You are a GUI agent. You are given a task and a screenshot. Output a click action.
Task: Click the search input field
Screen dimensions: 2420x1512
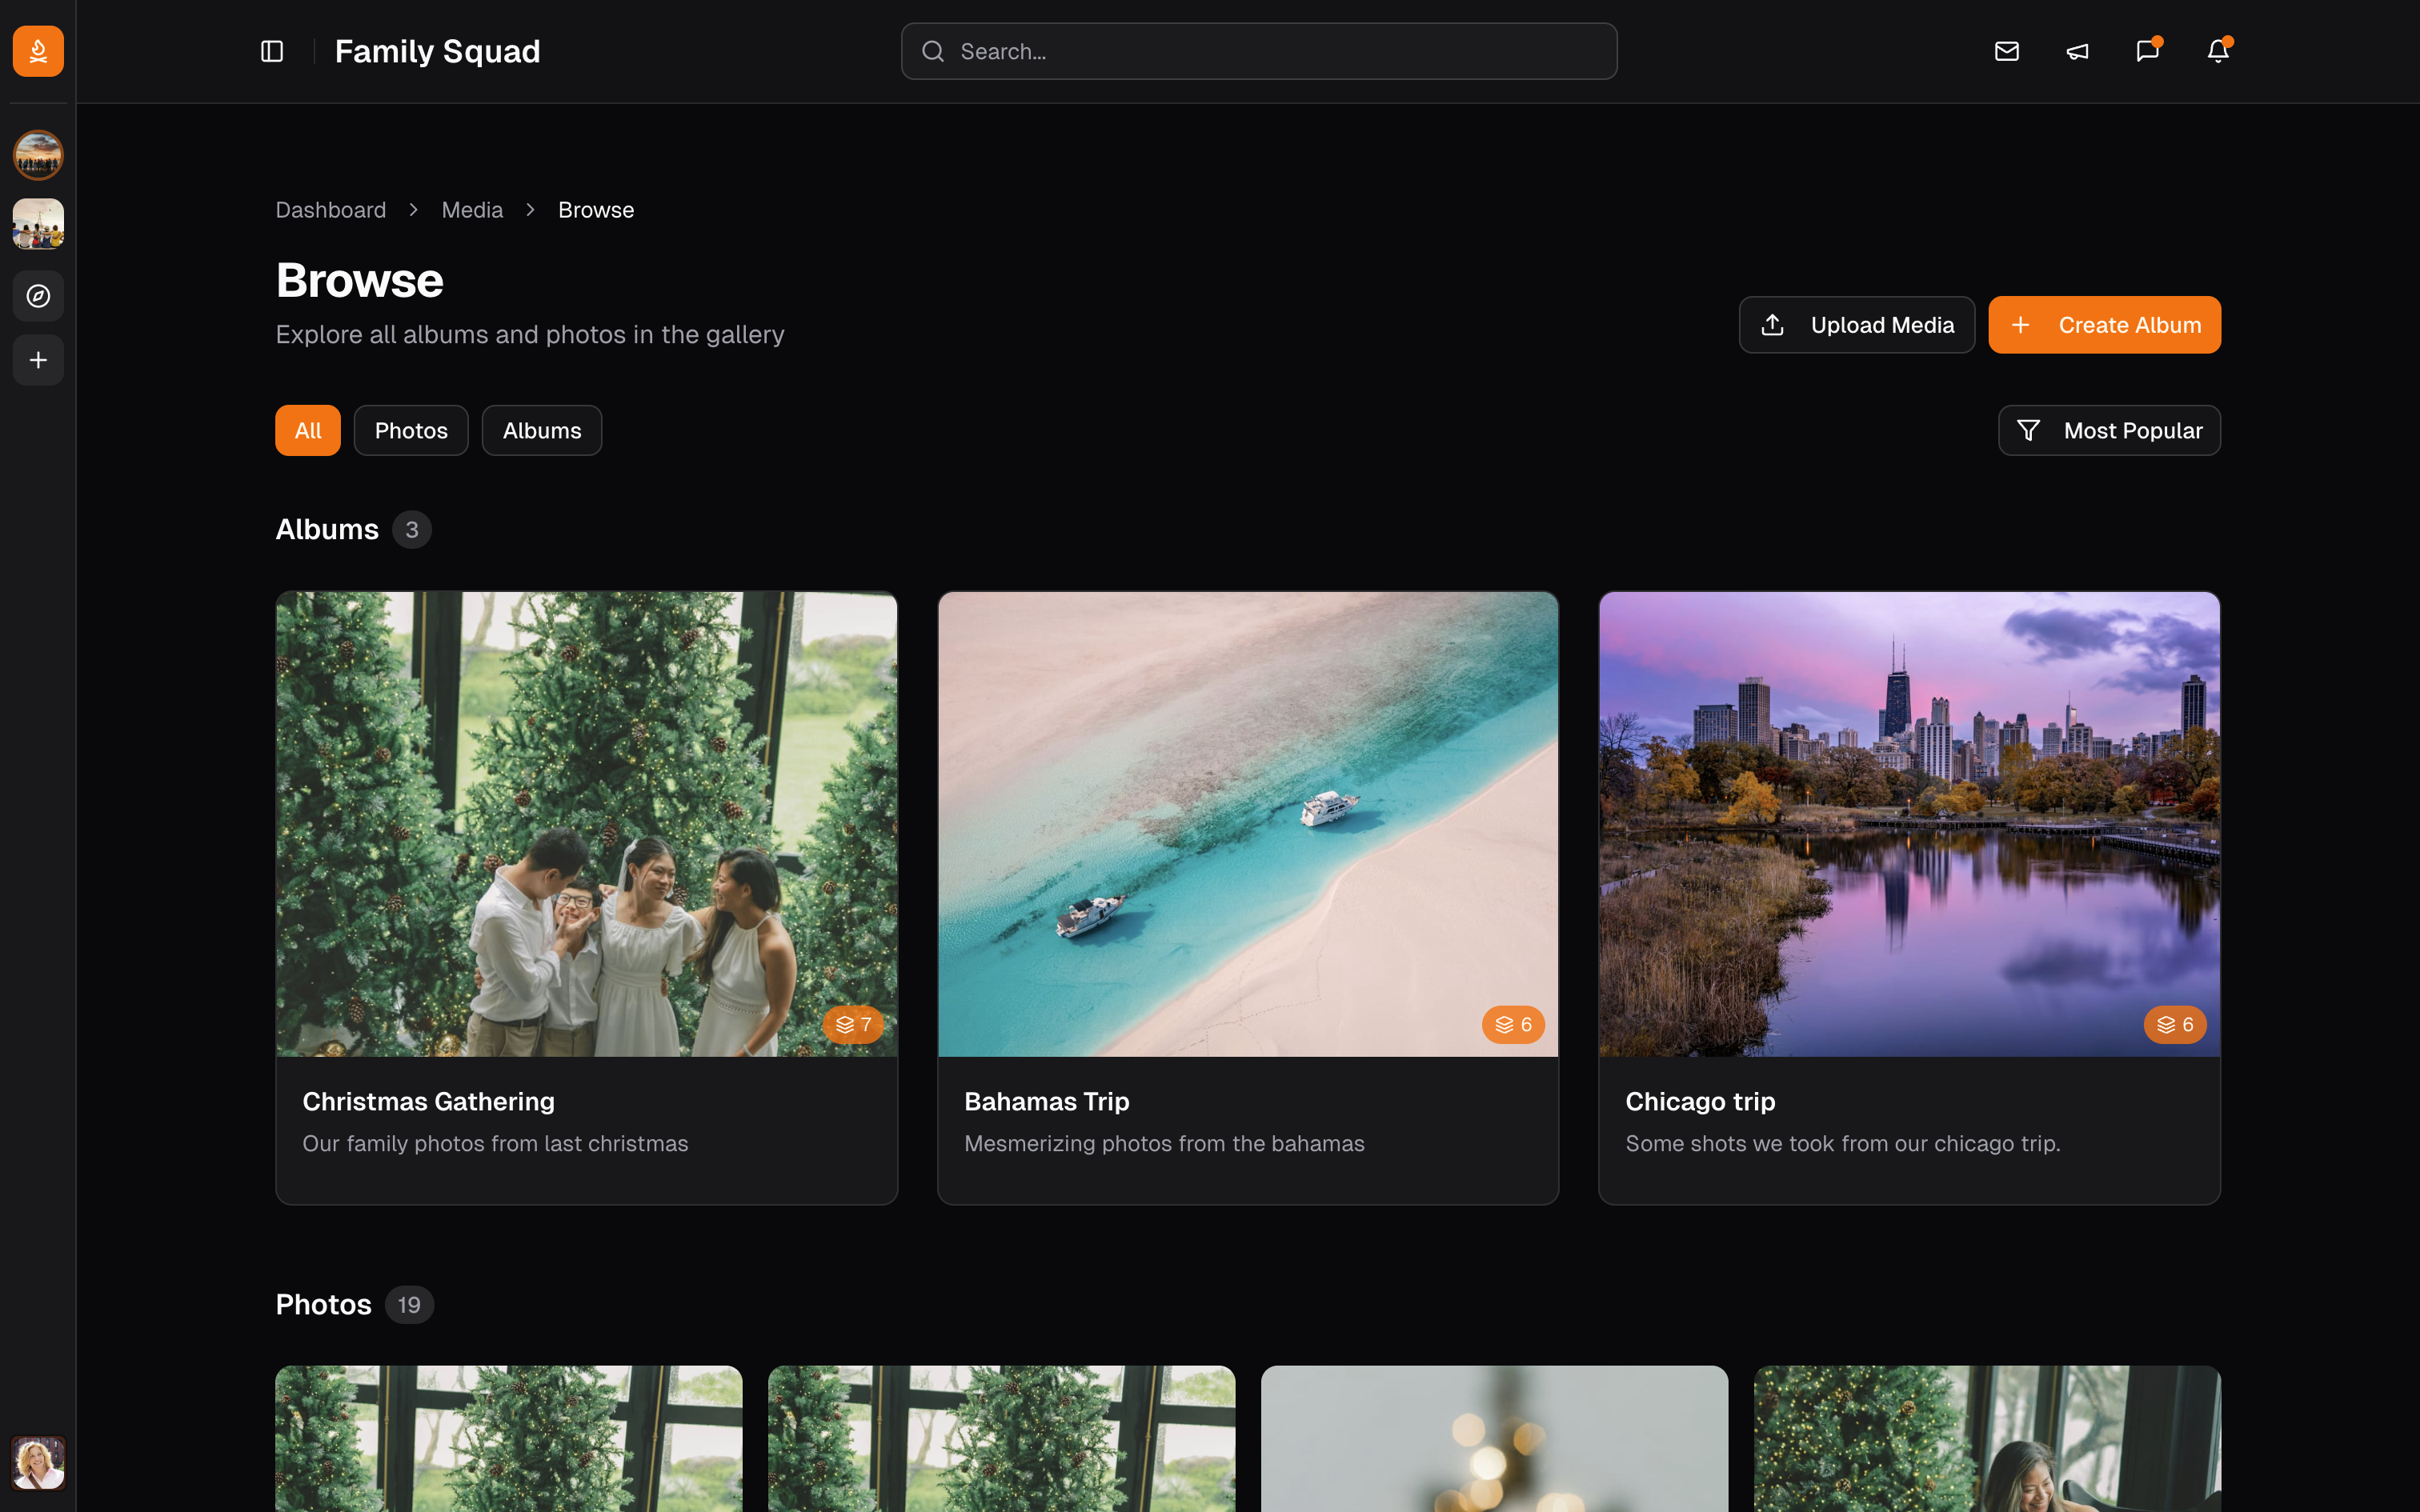(1258, 51)
